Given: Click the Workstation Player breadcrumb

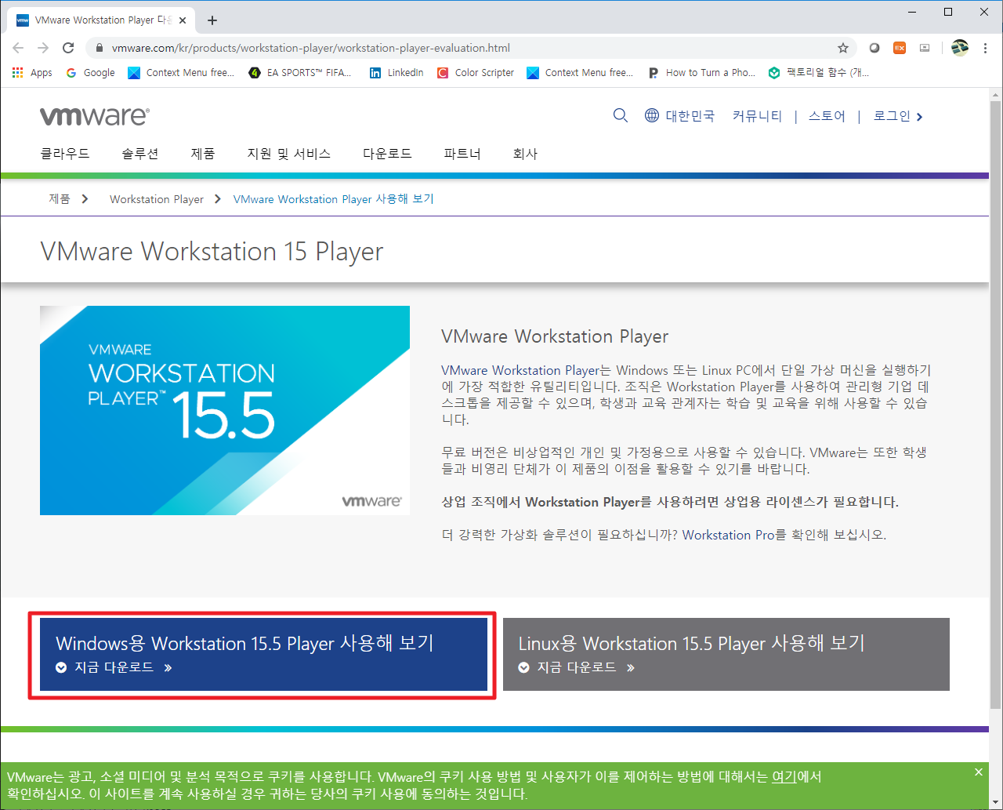Looking at the screenshot, I should (157, 199).
